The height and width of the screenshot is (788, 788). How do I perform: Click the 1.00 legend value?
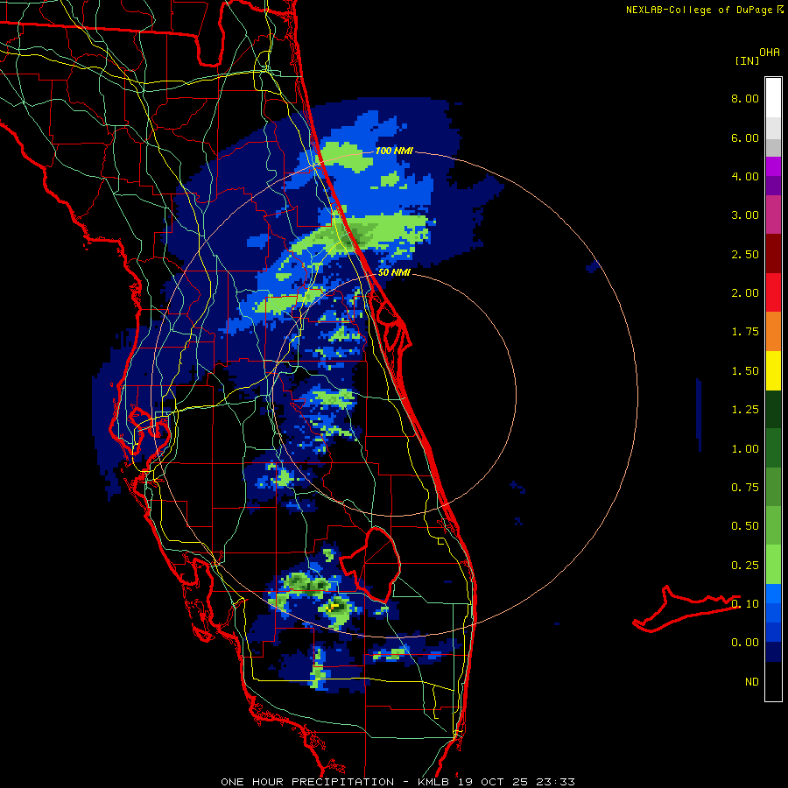pyautogui.click(x=745, y=449)
